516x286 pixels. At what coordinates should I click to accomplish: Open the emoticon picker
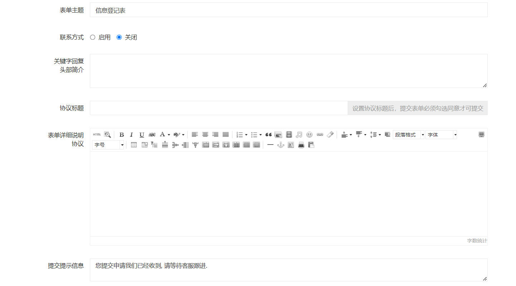pos(309,134)
